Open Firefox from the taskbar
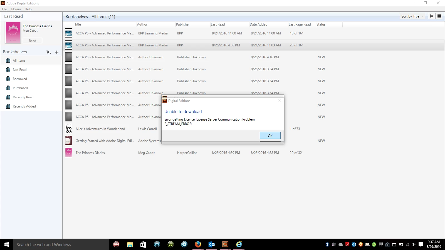This screenshot has width=445, height=250. pos(198,244)
